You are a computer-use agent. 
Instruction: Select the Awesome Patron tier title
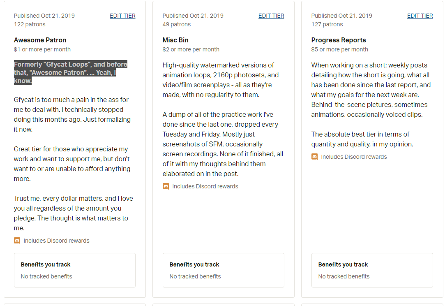[40, 40]
